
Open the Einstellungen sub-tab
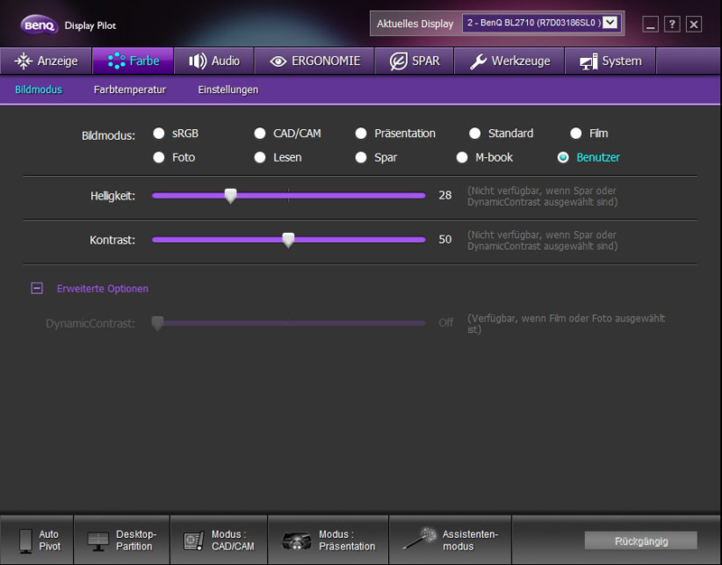[228, 89]
